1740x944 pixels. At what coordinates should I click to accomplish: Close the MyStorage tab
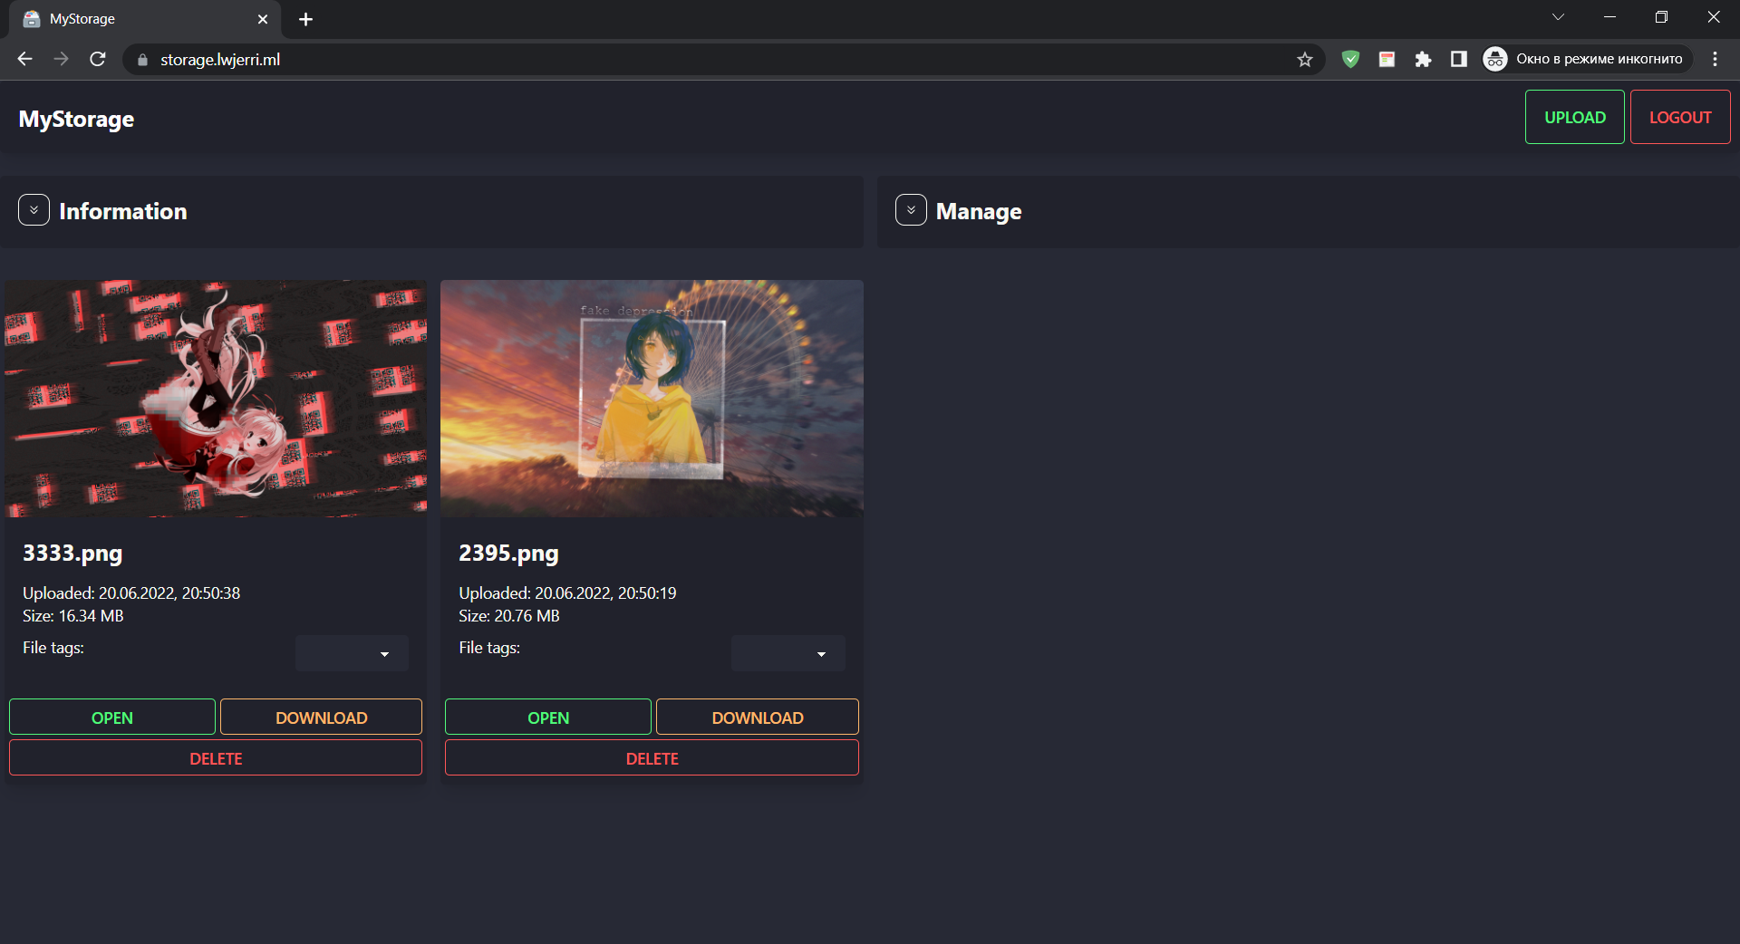click(263, 19)
